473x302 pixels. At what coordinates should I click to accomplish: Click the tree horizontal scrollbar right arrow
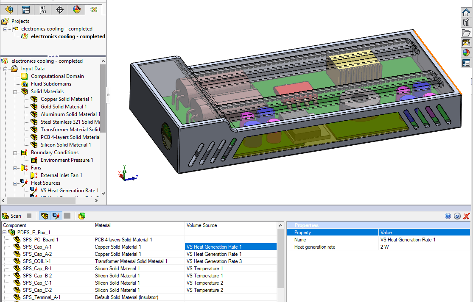96,200
